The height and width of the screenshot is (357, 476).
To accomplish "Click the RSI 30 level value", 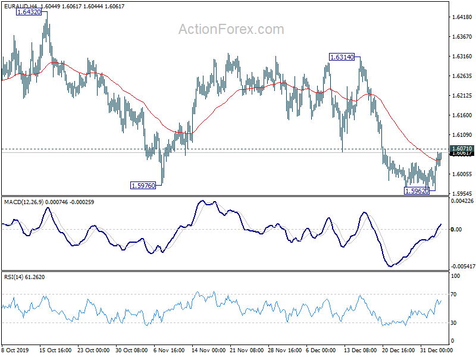I will (453, 322).
